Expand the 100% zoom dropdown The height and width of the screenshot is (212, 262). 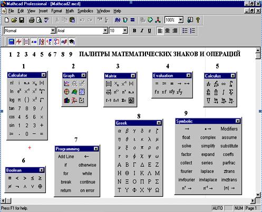[181, 20]
